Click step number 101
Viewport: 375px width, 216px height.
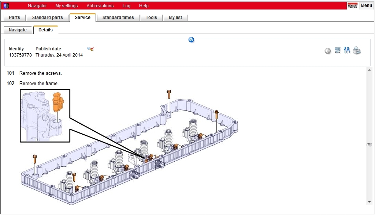(x=10, y=73)
